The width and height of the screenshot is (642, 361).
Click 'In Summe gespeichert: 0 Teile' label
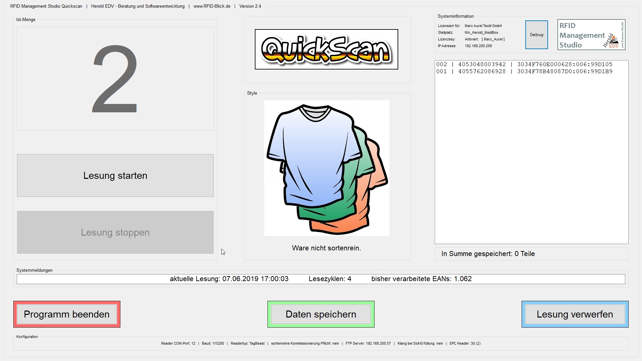[488, 254]
